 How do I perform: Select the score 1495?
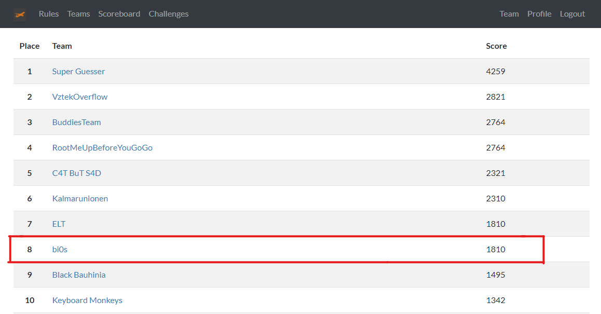point(496,275)
